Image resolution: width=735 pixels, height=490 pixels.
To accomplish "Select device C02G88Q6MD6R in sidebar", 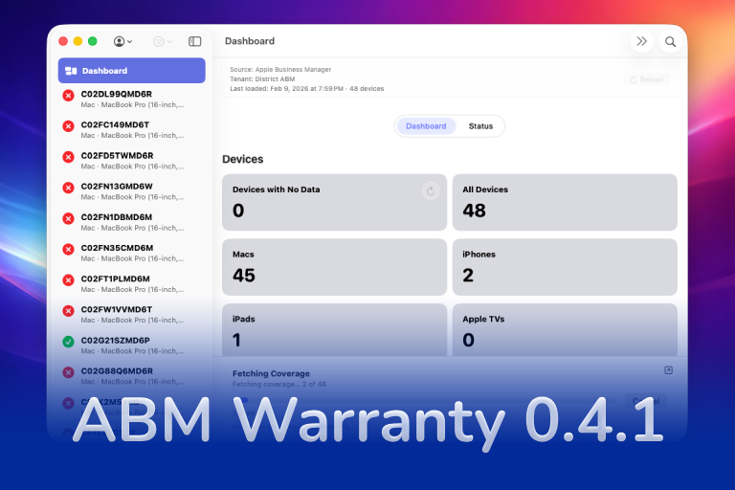I will click(132, 376).
